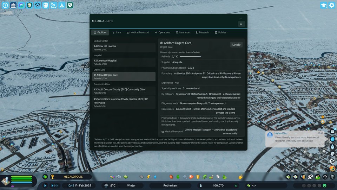Screen dimensions: 337x190
Task: Click the happiness smiley face indicator
Action: point(324,185)
